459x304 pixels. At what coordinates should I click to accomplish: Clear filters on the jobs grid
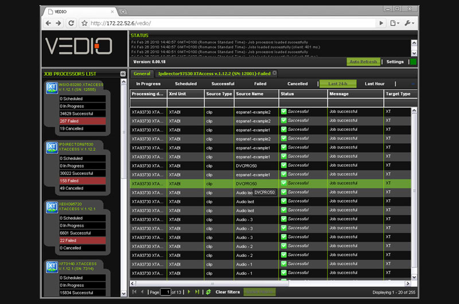click(x=228, y=292)
